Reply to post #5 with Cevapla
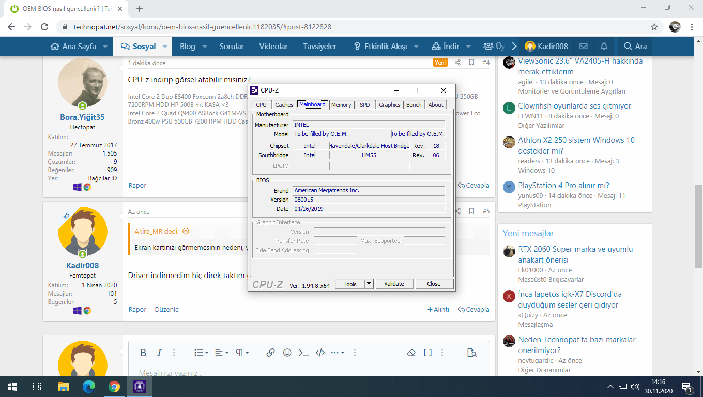The height and width of the screenshot is (397, 703). coord(473,309)
